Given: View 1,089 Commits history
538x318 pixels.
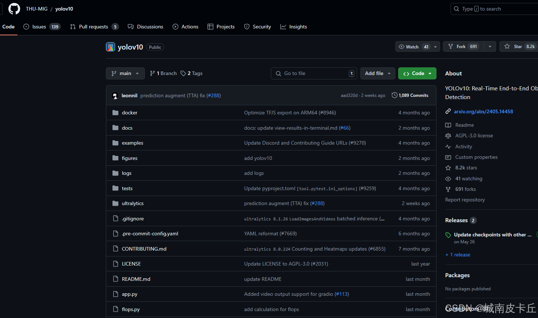Looking at the screenshot, I should 410,95.
